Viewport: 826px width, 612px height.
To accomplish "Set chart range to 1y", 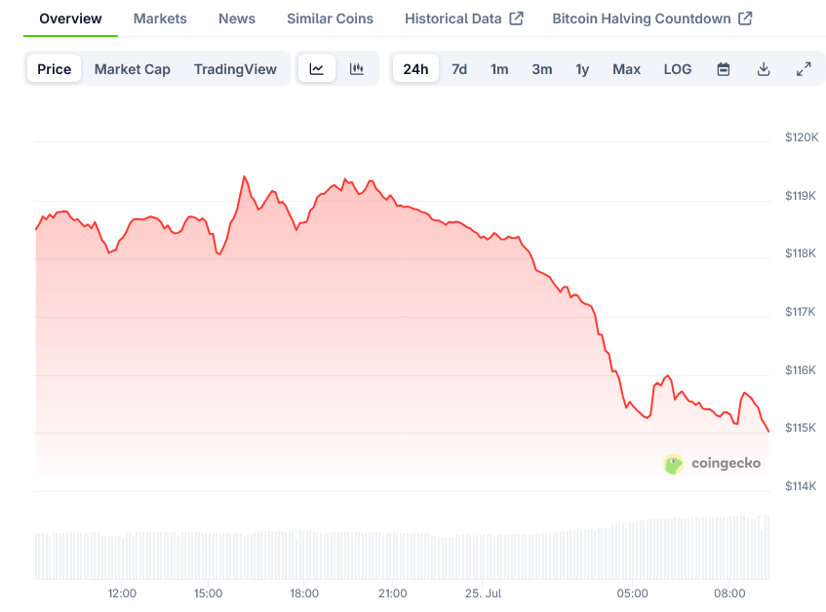I will [x=582, y=69].
